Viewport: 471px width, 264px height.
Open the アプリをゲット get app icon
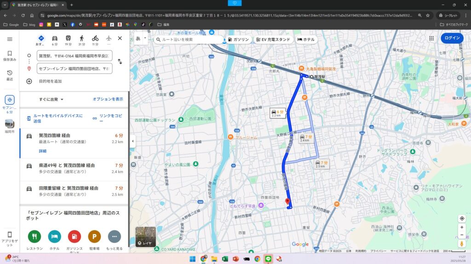(10, 239)
